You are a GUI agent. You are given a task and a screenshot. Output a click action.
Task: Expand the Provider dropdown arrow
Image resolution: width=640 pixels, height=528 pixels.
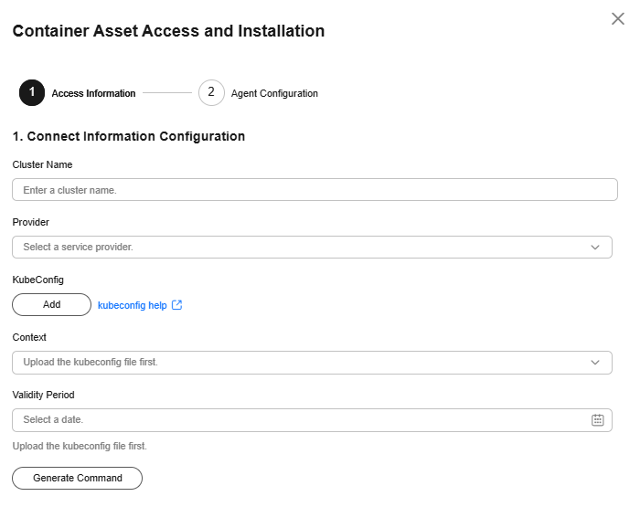coord(595,247)
